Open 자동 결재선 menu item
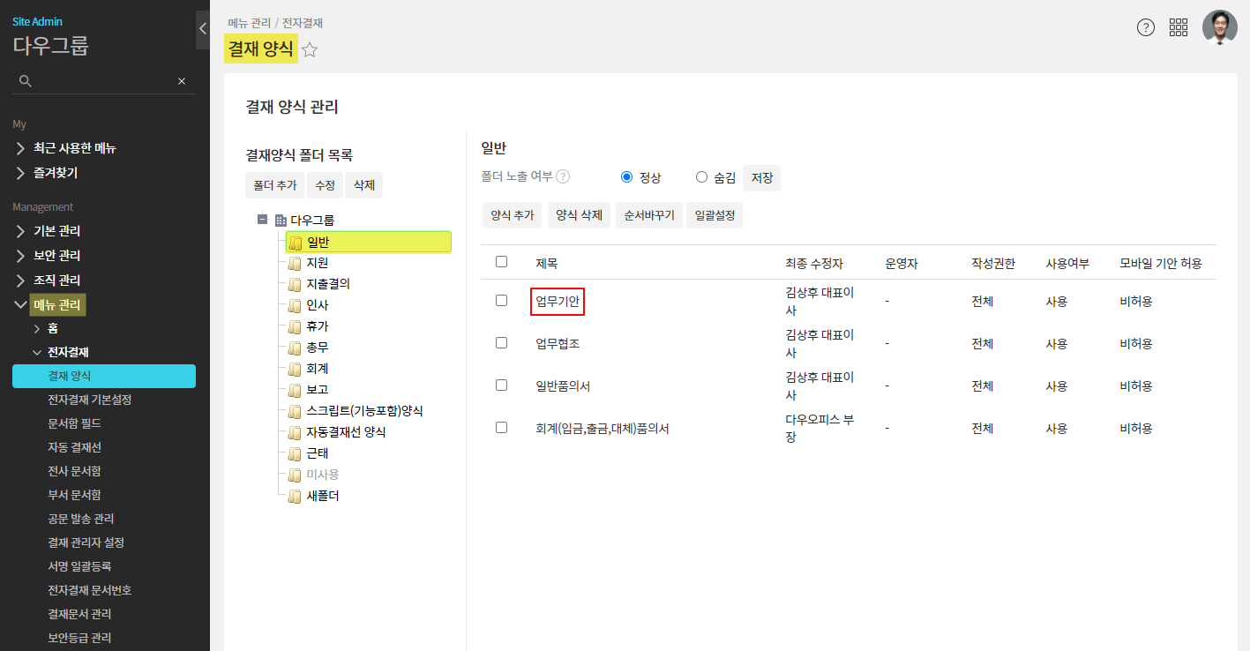 74,447
